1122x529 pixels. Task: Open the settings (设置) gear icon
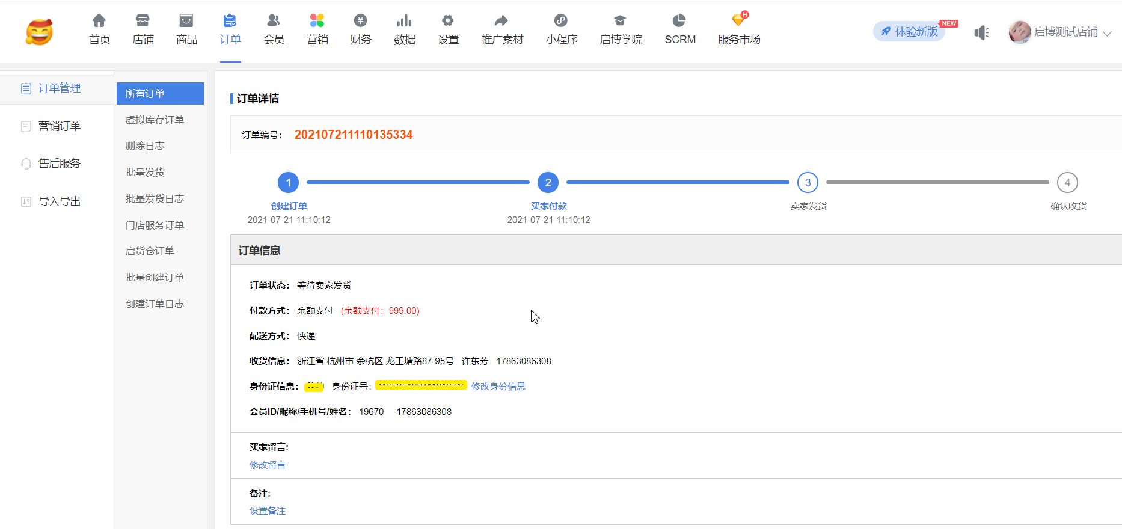448,21
